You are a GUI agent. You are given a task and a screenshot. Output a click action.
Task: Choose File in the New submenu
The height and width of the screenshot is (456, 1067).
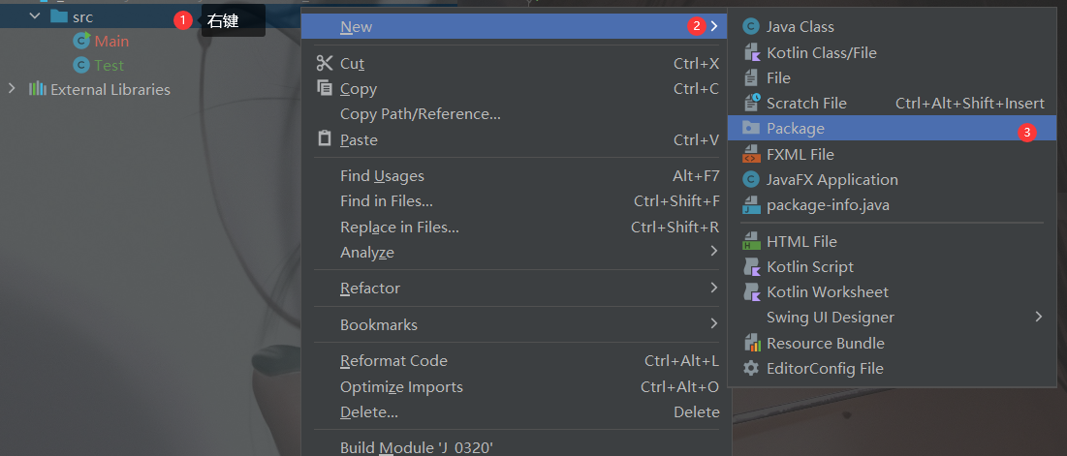[893, 77]
